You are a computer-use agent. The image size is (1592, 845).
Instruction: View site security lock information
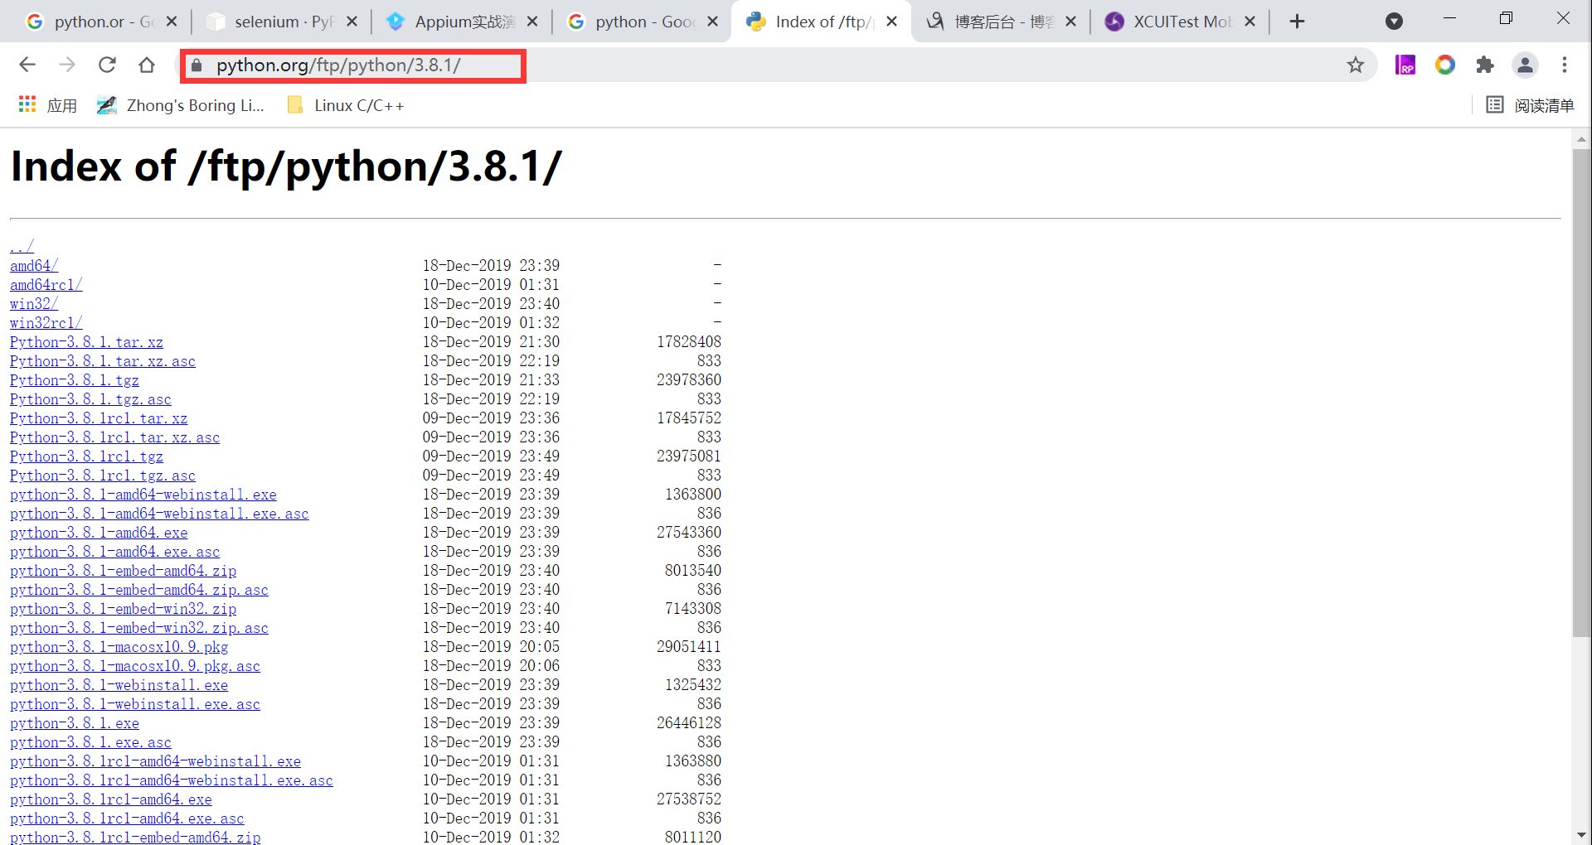tap(197, 65)
